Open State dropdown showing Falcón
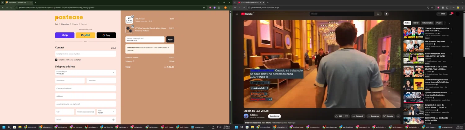Image resolution: width=465 pixels, height=130 pixels. [x=106, y=112]
